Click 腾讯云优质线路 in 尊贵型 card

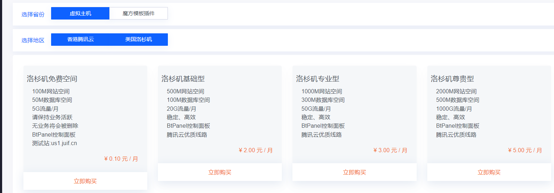(456, 135)
